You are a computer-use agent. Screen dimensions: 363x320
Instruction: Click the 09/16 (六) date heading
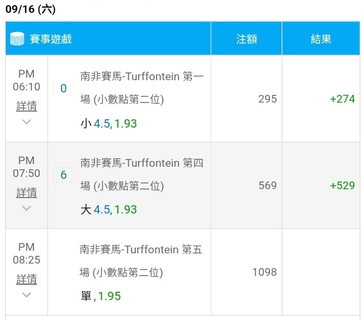(30, 9)
